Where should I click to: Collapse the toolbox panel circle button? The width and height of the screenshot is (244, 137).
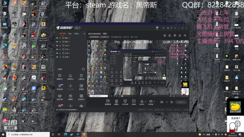pos(83,69)
